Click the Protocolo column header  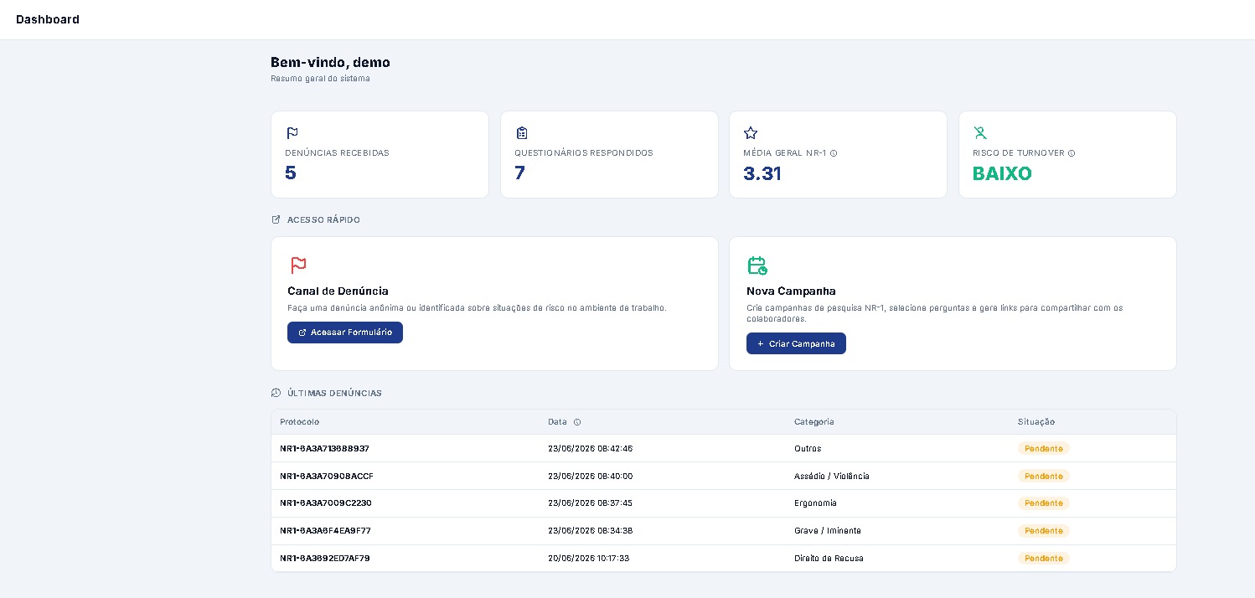(299, 422)
